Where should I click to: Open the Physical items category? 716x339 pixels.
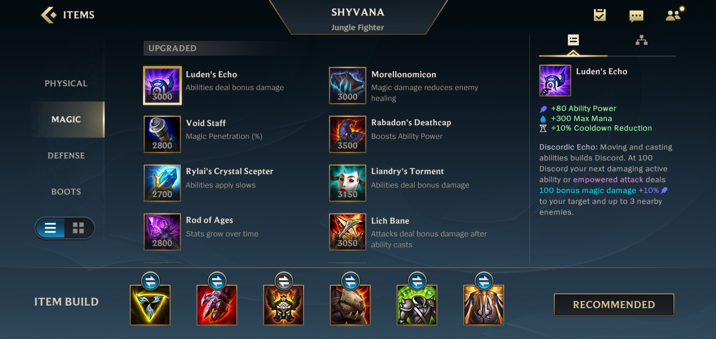(x=66, y=83)
